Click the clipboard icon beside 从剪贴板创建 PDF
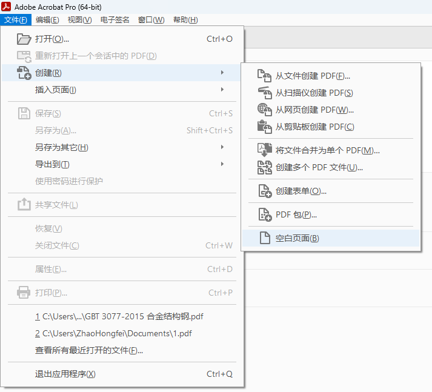The width and height of the screenshot is (432, 392). (265, 127)
